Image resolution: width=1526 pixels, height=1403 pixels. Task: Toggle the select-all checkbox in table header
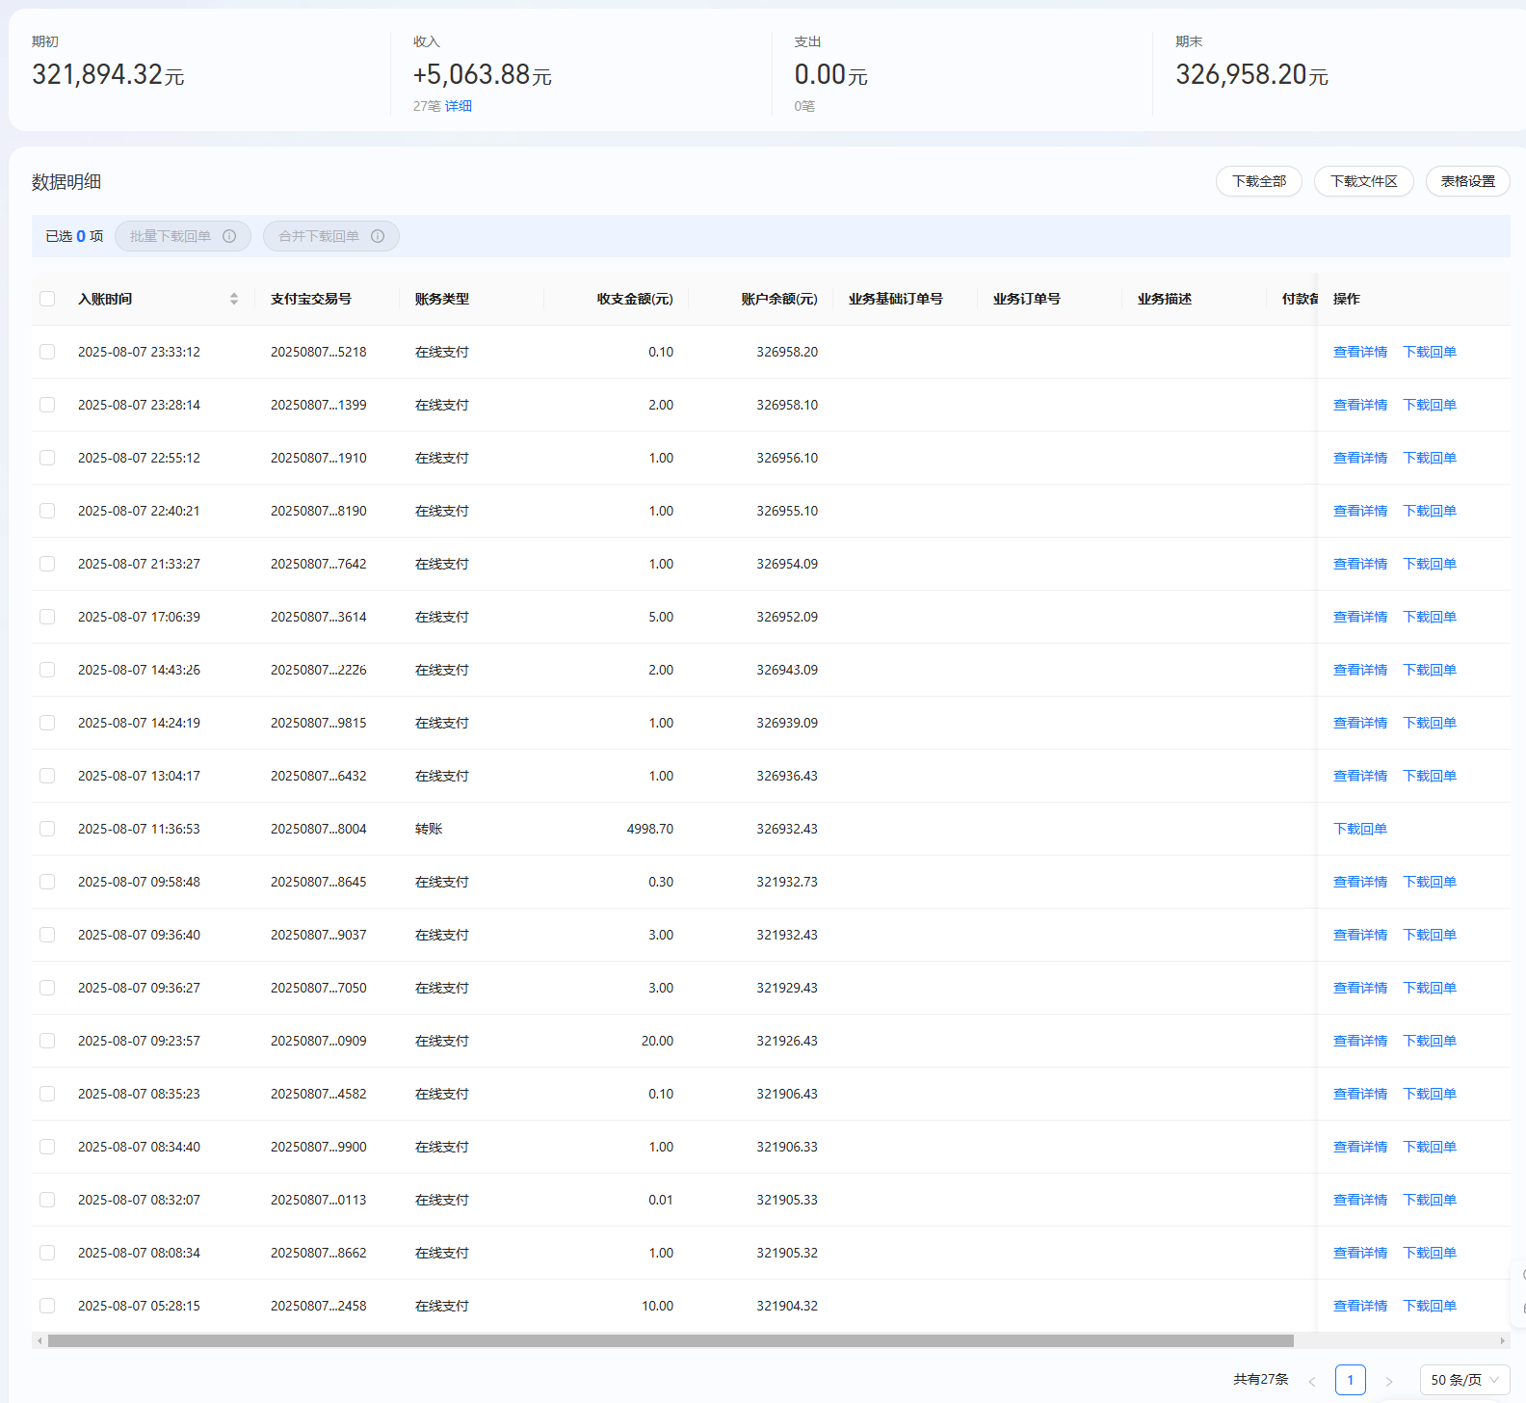tap(47, 299)
